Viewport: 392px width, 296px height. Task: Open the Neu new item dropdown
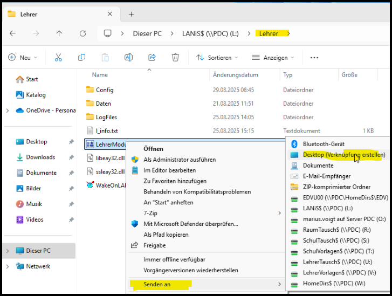click(23, 58)
